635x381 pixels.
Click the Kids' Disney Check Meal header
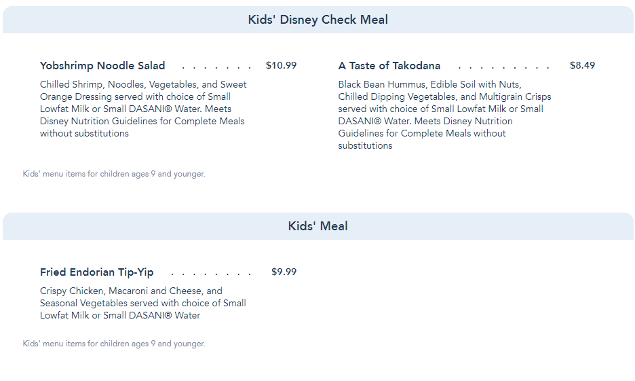pos(318,20)
